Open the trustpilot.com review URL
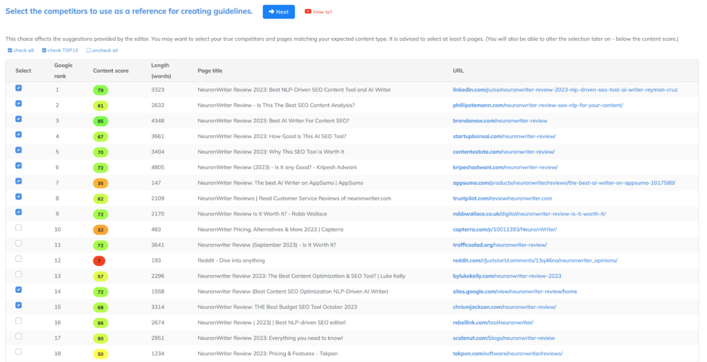707x362 pixels. click(x=503, y=198)
